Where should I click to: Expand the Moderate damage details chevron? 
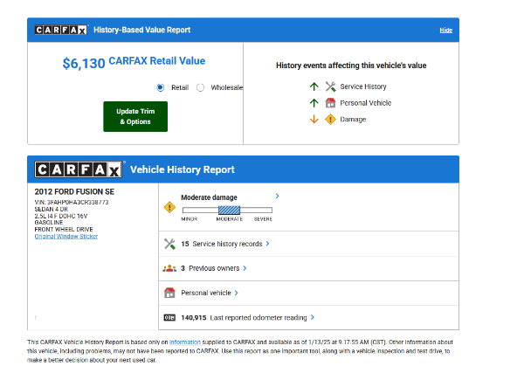coord(278,196)
